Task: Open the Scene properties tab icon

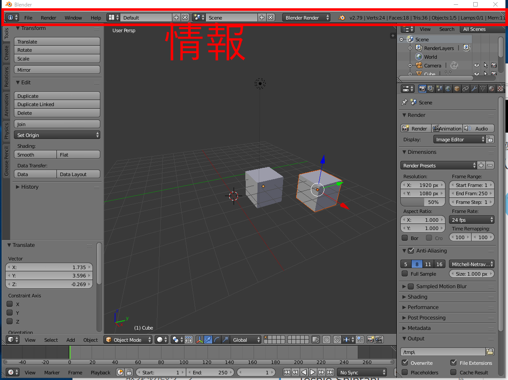Action: pos(439,89)
